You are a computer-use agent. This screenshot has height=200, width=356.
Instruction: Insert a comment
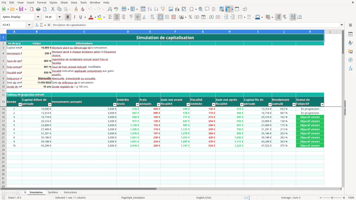point(207,9)
